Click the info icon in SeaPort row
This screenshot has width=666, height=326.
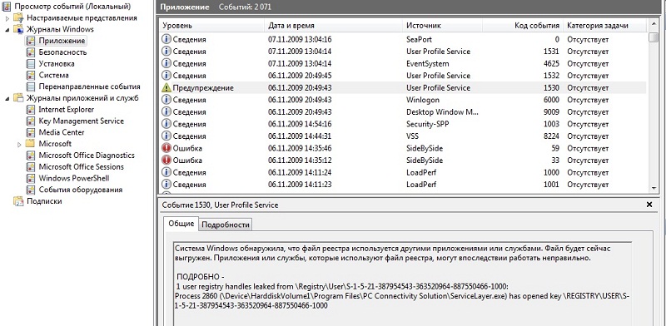click(x=166, y=39)
